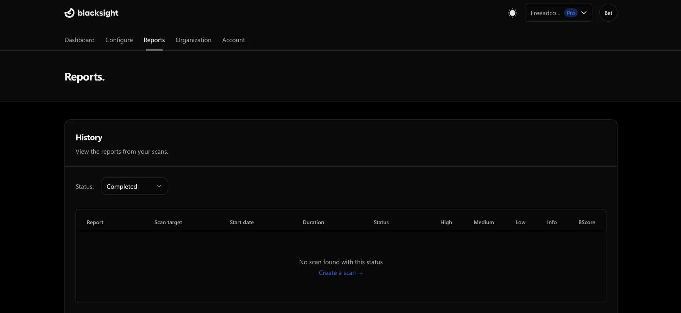The height and width of the screenshot is (313, 681).
Task: Sort by the Start date column header
Action: 242,223
